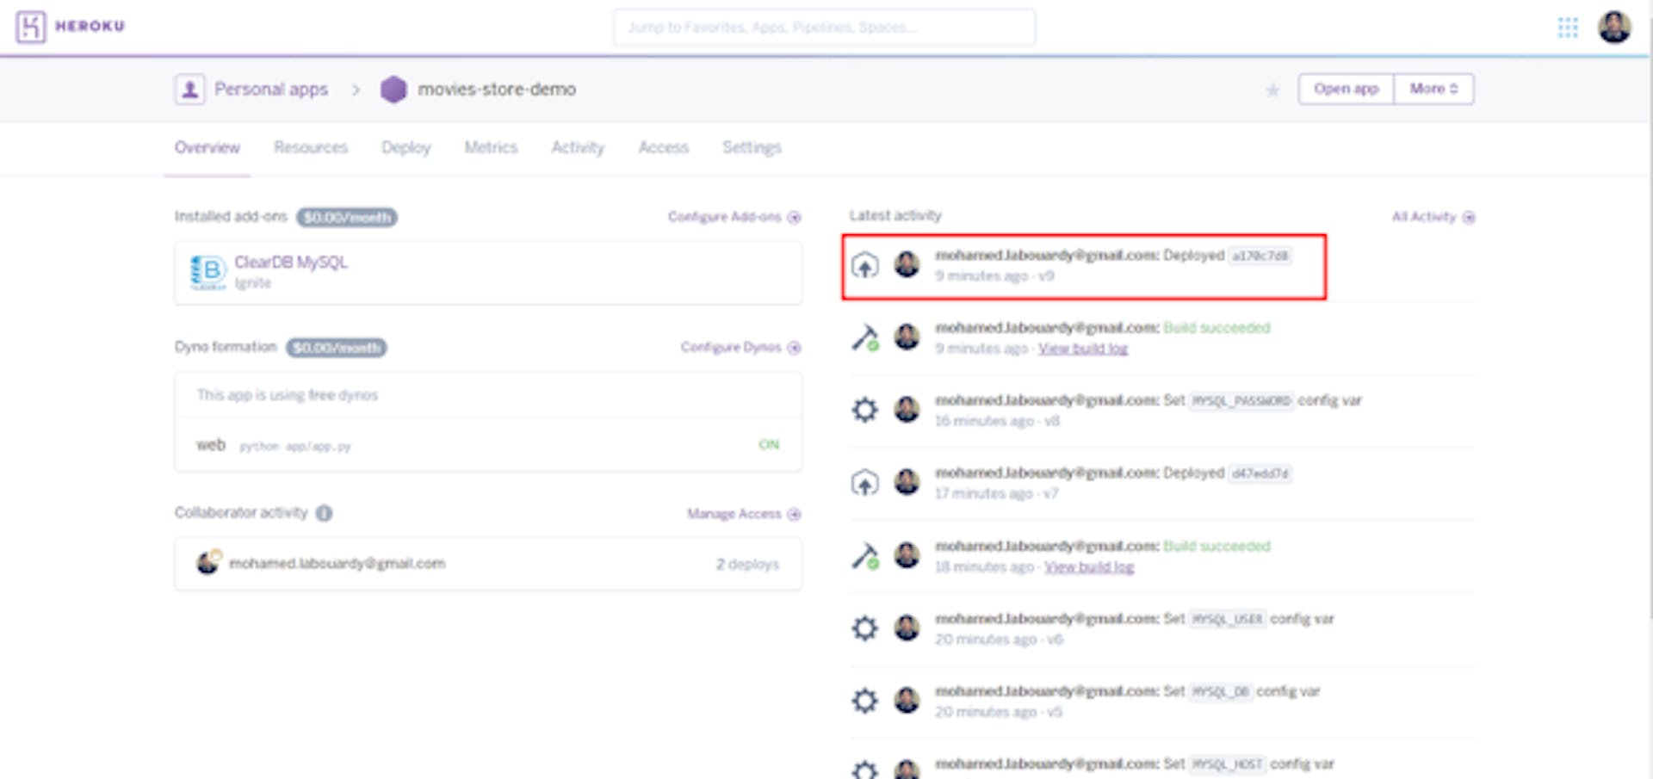
Task: Open the More dropdown button
Action: (x=1433, y=89)
